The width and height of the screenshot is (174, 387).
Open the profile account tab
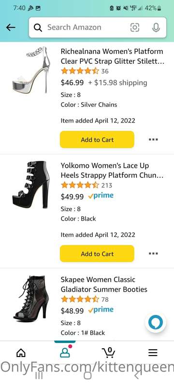click(65, 353)
